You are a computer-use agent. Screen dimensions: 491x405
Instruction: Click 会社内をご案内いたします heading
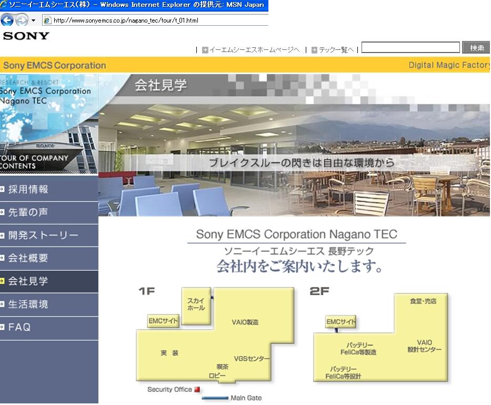click(299, 266)
